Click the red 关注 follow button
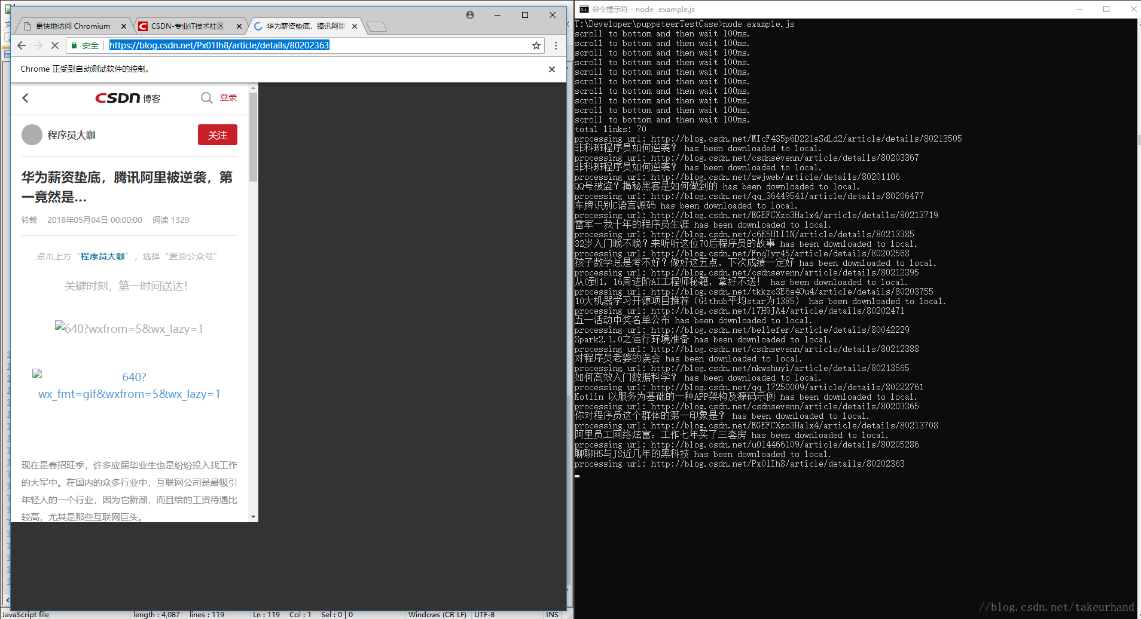This screenshot has width=1141, height=619. click(x=218, y=135)
